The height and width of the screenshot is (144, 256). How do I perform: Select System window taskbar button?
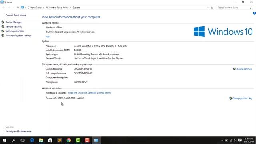pyautogui.click(x=96, y=140)
